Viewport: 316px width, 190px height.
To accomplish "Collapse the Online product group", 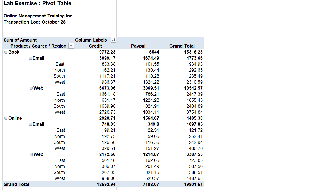I will coord(6,118).
